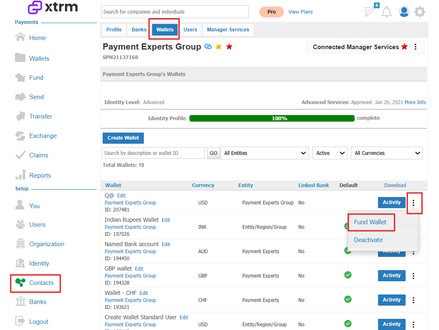This screenshot has height=330, width=439.
Task: Click Activity button for Q@ wallet
Action: tap(392, 202)
